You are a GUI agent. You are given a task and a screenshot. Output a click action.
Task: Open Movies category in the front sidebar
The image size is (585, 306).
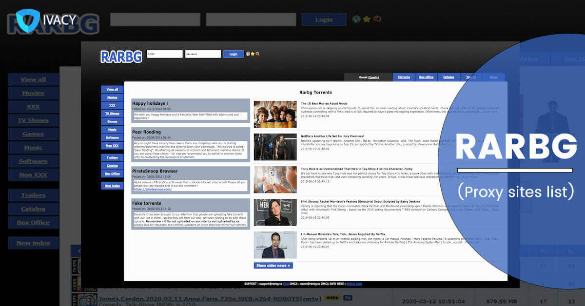click(112, 97)
